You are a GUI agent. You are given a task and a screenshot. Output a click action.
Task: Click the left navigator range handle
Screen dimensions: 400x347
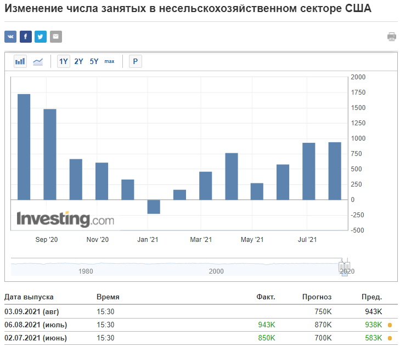341,267
